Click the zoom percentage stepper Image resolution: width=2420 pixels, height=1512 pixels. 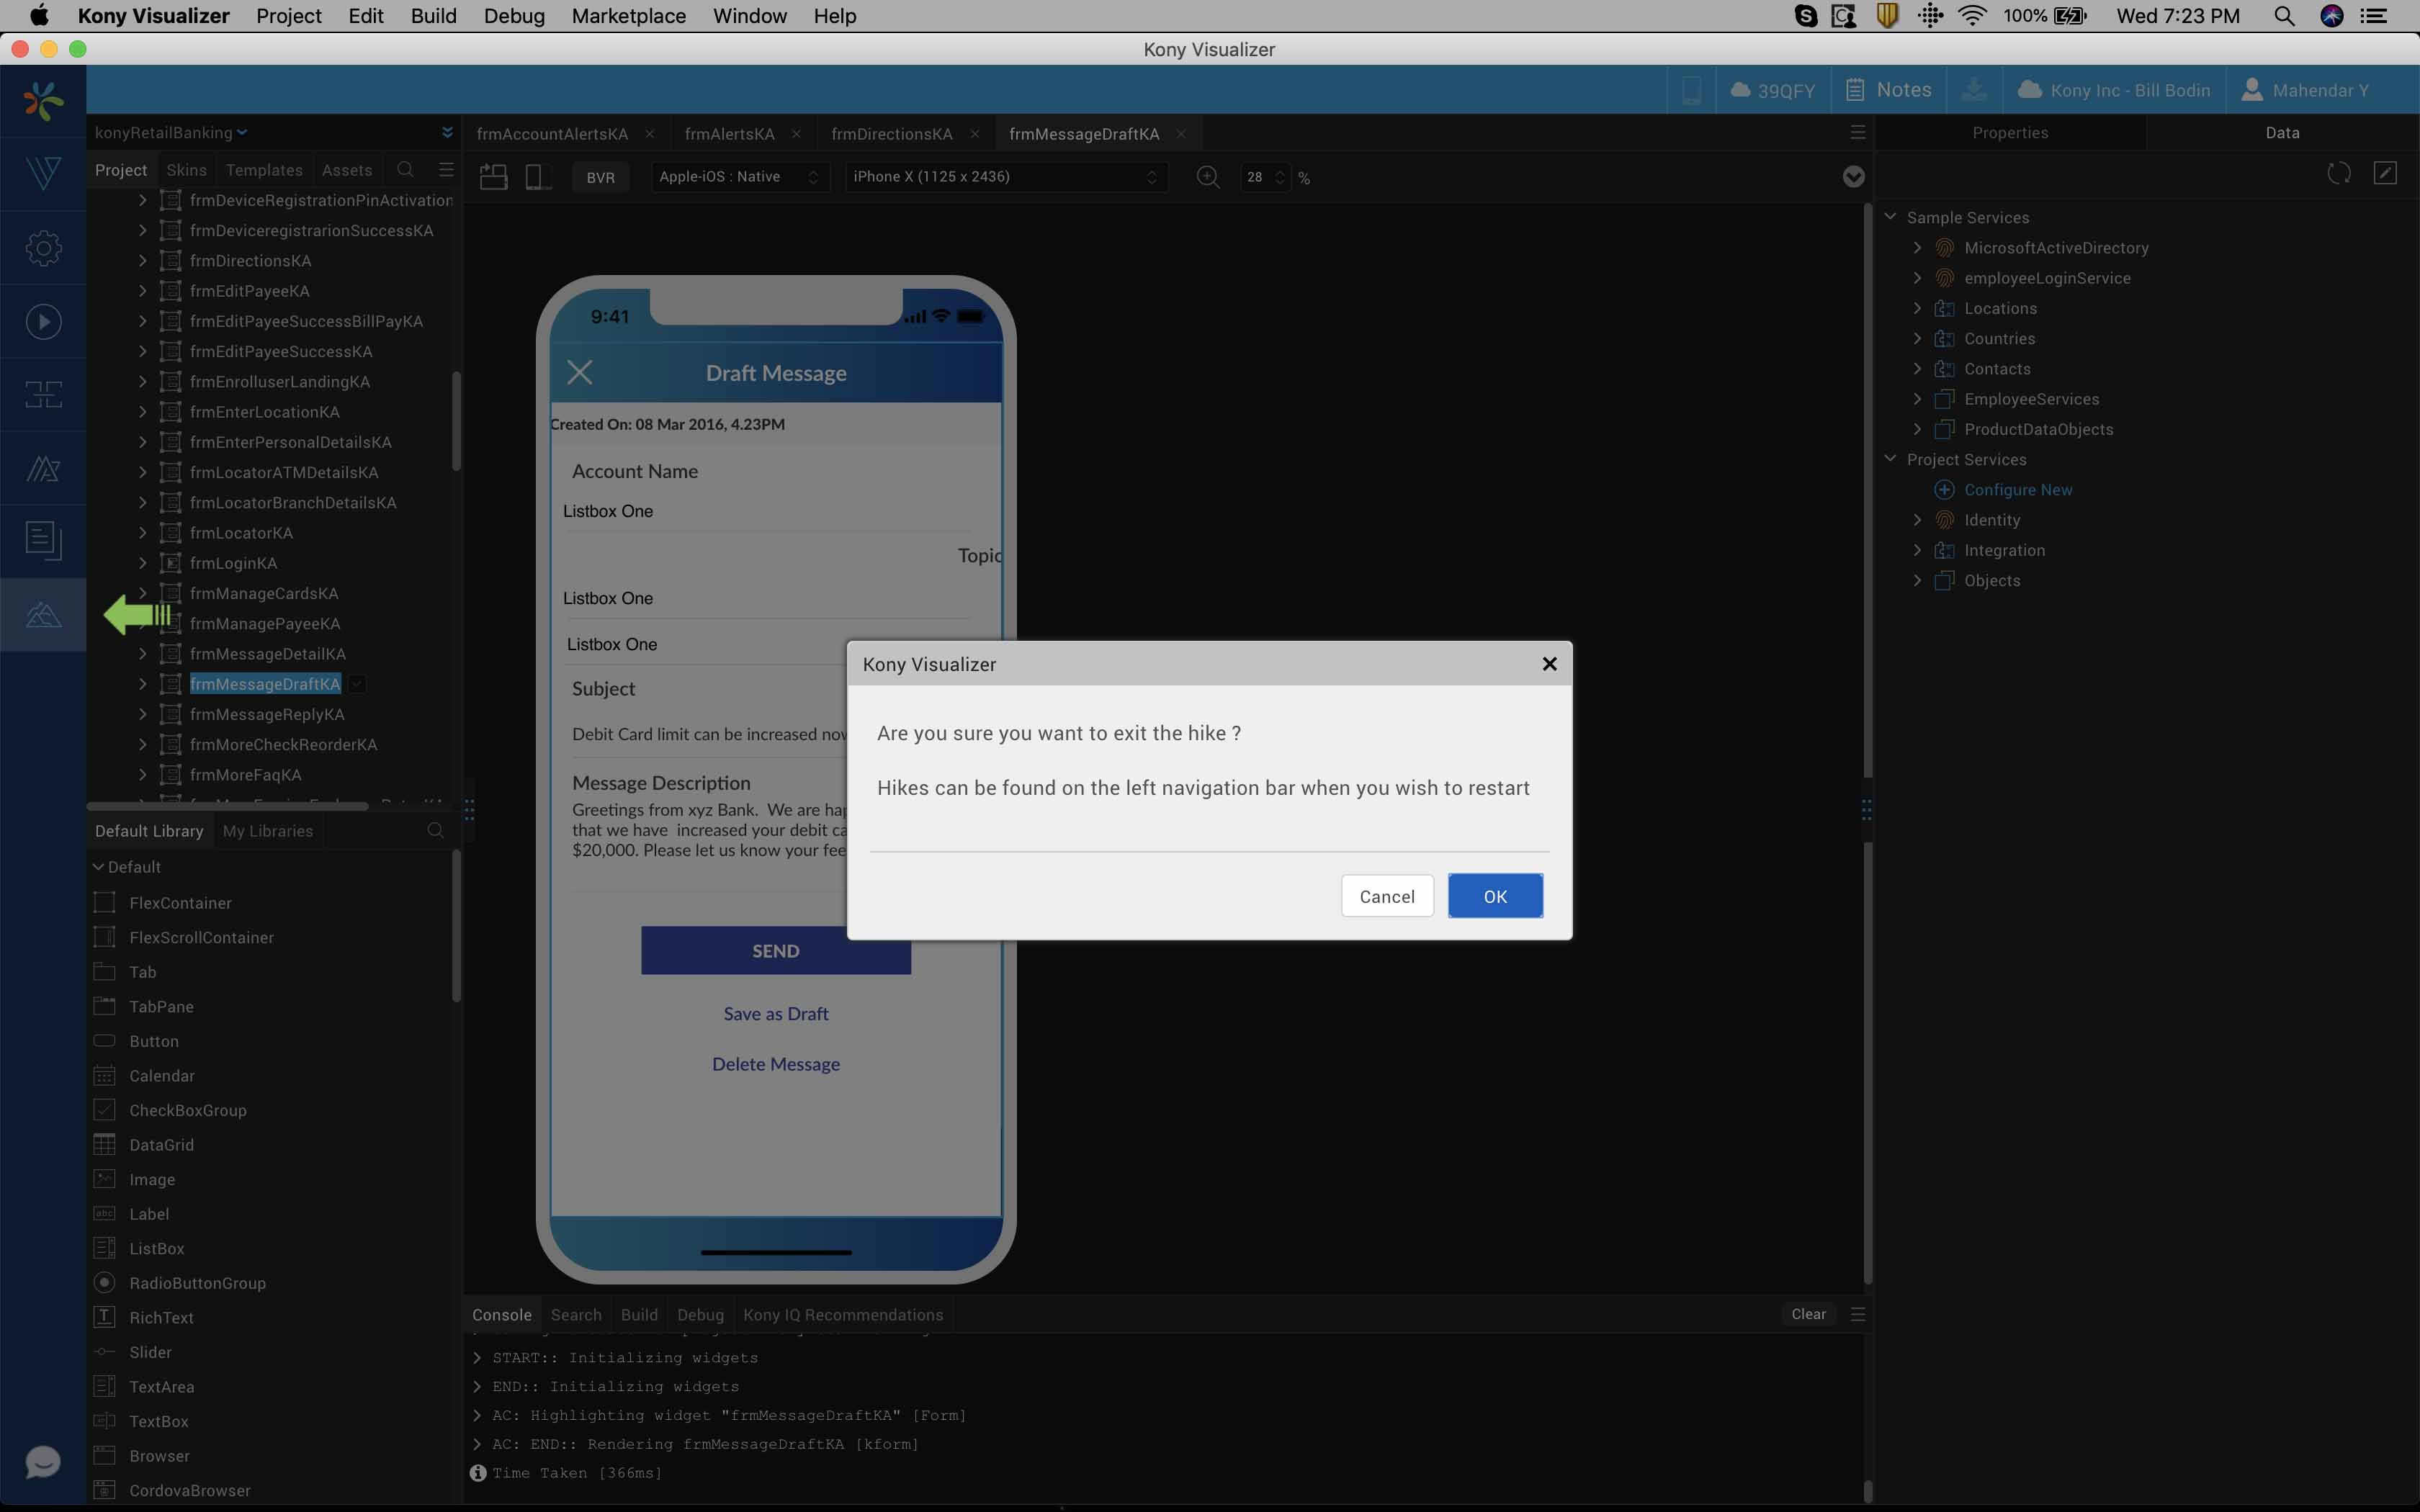[1279, 177]
